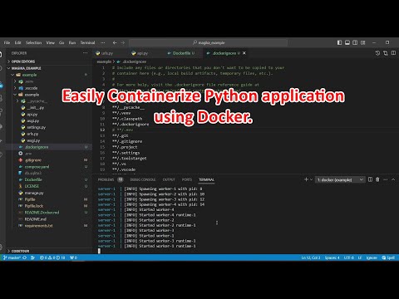Screen dimensions: 399x299
Task: Expand the CODETOUR section
Action: (20, 251)
